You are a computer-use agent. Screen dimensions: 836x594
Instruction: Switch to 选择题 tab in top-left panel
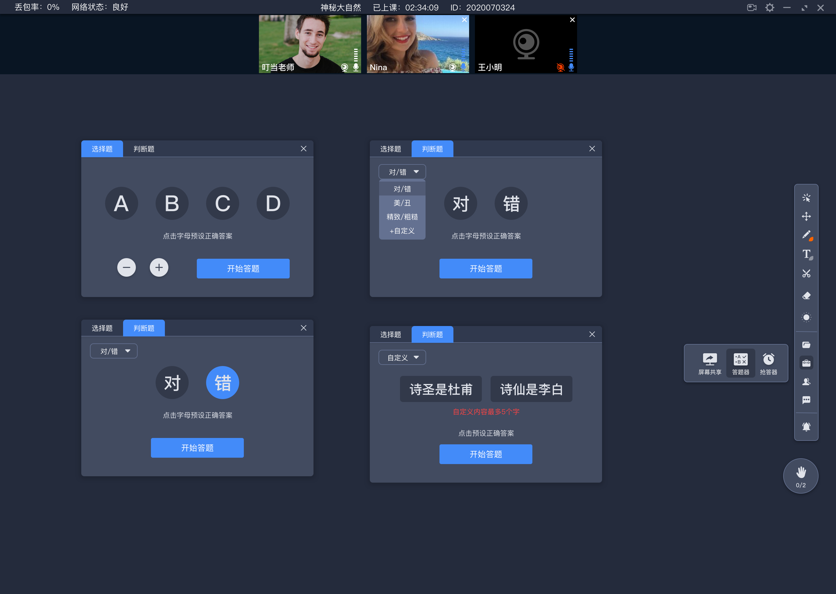pos(102,149)
